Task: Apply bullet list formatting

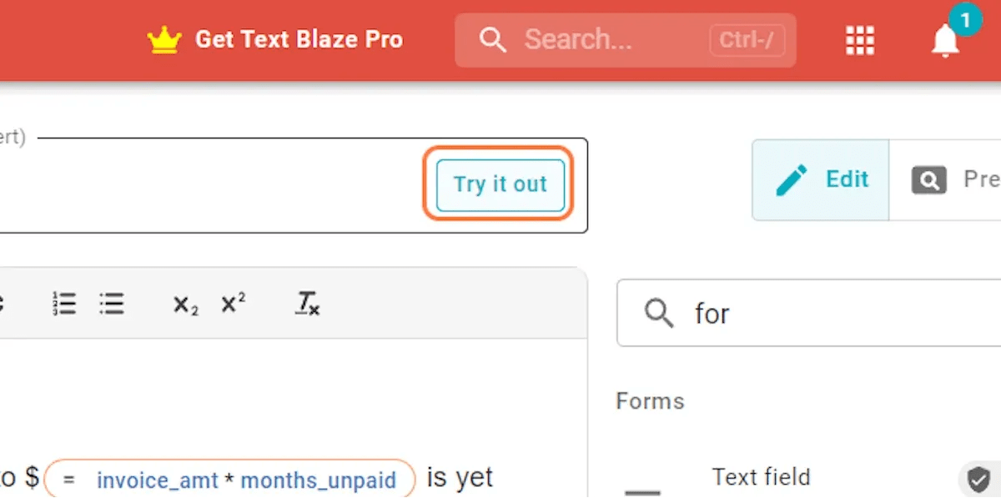Action: click(x=112, y=304)
